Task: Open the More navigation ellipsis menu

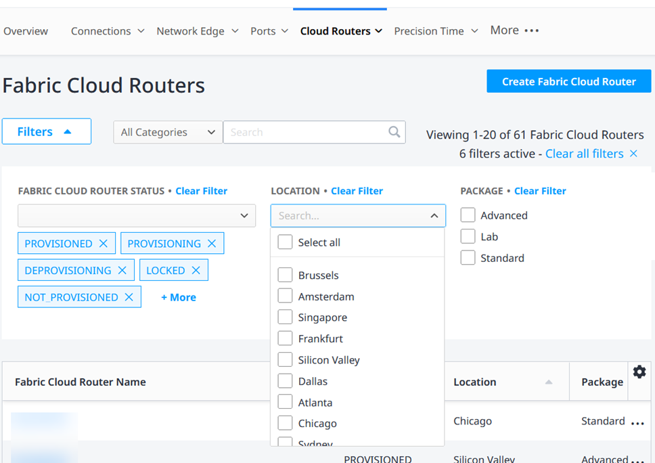Action: point(532,30)
